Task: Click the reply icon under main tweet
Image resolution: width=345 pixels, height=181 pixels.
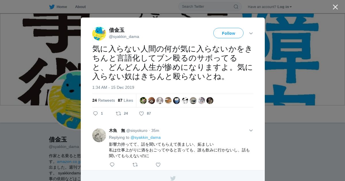Action: click(x=96, y=113)
